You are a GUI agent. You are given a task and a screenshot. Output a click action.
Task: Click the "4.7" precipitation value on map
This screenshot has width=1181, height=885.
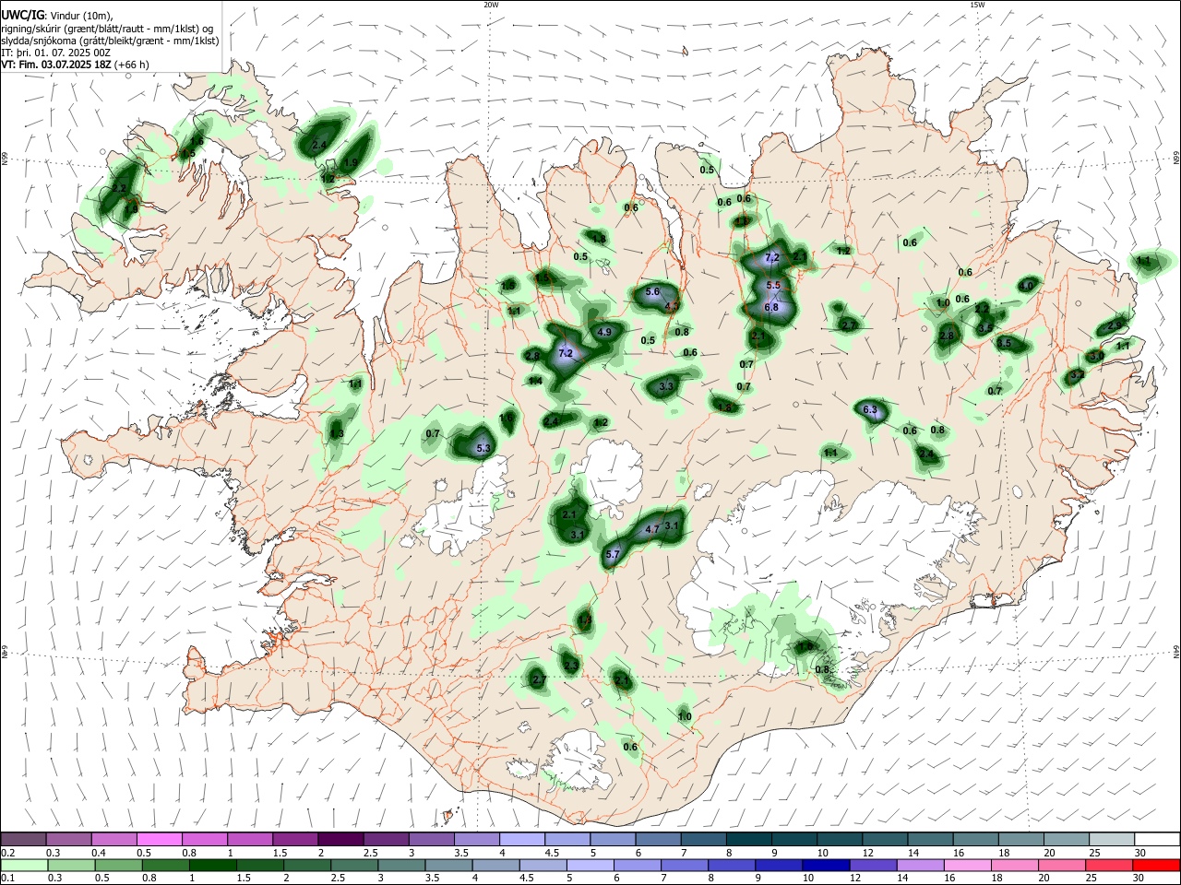point(652,529)
